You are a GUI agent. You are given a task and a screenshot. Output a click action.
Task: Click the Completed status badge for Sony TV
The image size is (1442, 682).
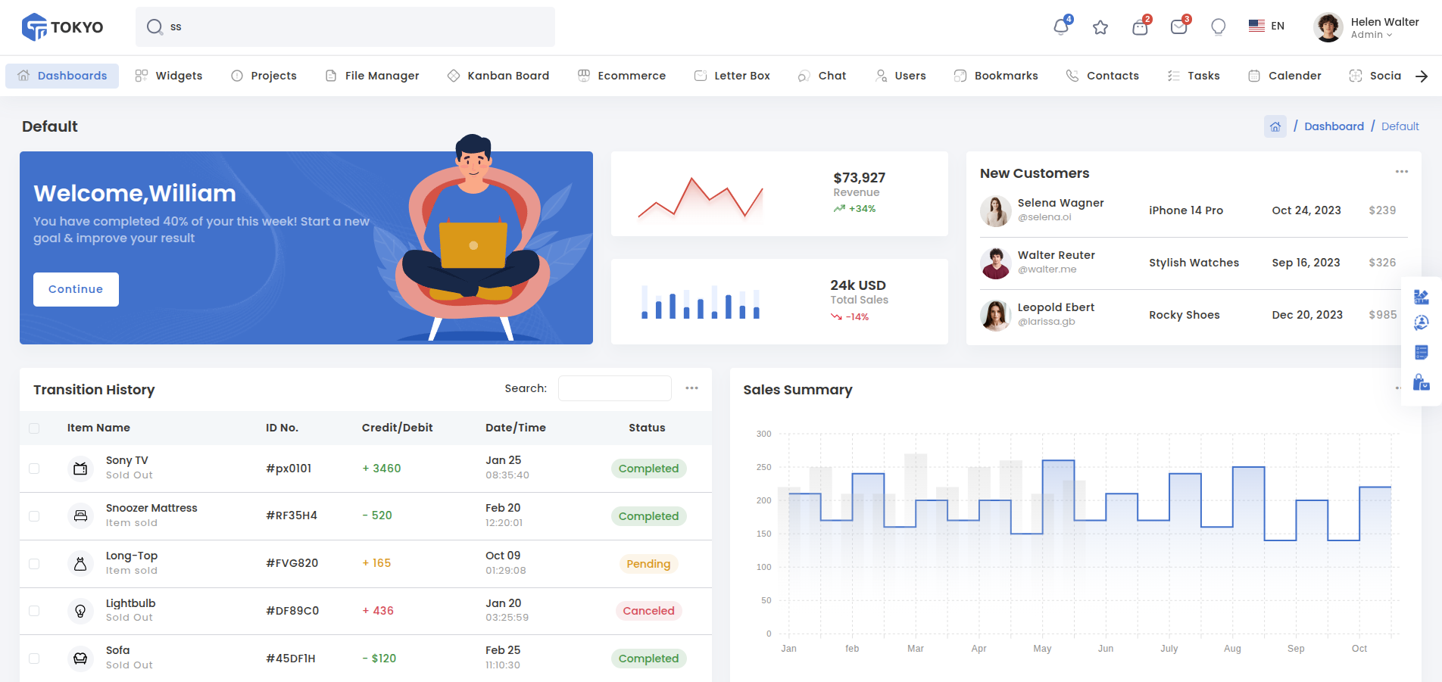click(648, 469)
